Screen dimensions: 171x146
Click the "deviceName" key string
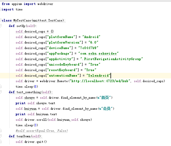click(x=59, y=48)
